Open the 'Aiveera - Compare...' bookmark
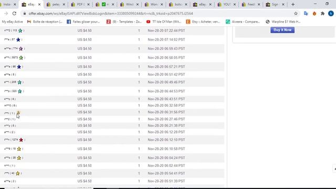The height and width of the screenshot is (189, 336). tap(243, 22)
